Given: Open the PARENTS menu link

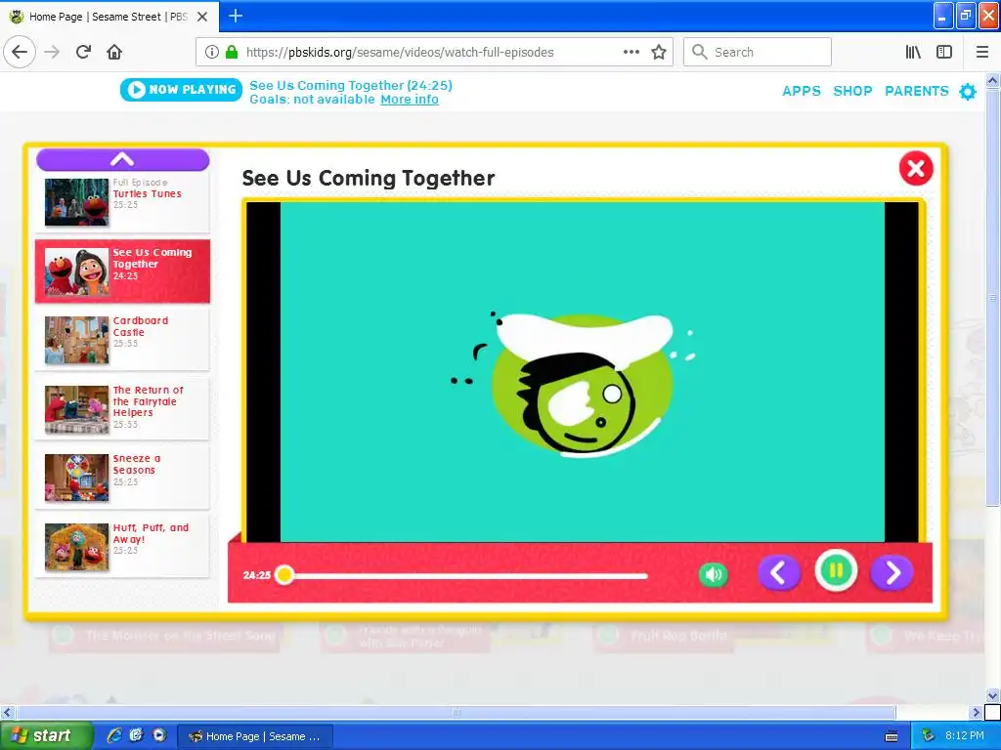Looking at the screenshot, I should [917, 91].
